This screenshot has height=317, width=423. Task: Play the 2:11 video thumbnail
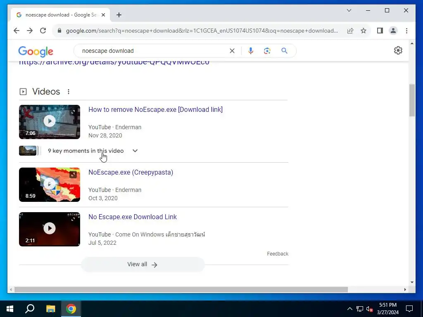tap(50, 229)
